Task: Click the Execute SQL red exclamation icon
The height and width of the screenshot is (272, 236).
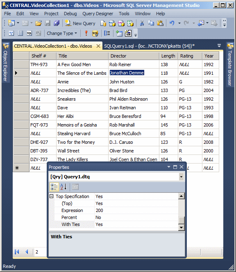Action: (x=86, y=33)
